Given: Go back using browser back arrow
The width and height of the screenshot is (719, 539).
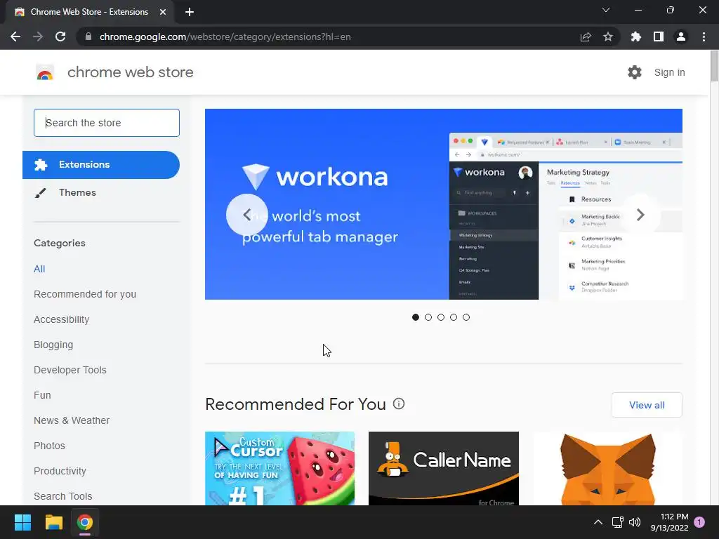Looking at the screenshot, I should 15,36.
